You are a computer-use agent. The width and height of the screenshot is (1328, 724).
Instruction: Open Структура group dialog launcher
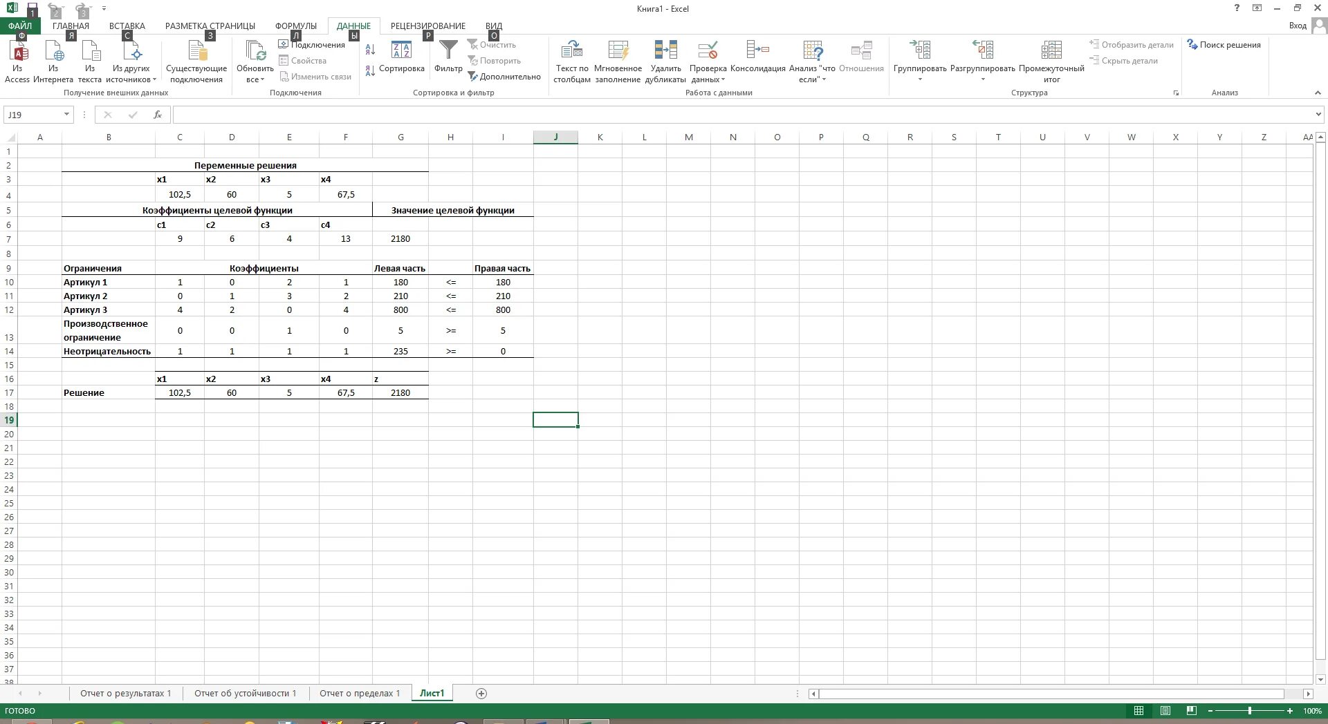1176,93
